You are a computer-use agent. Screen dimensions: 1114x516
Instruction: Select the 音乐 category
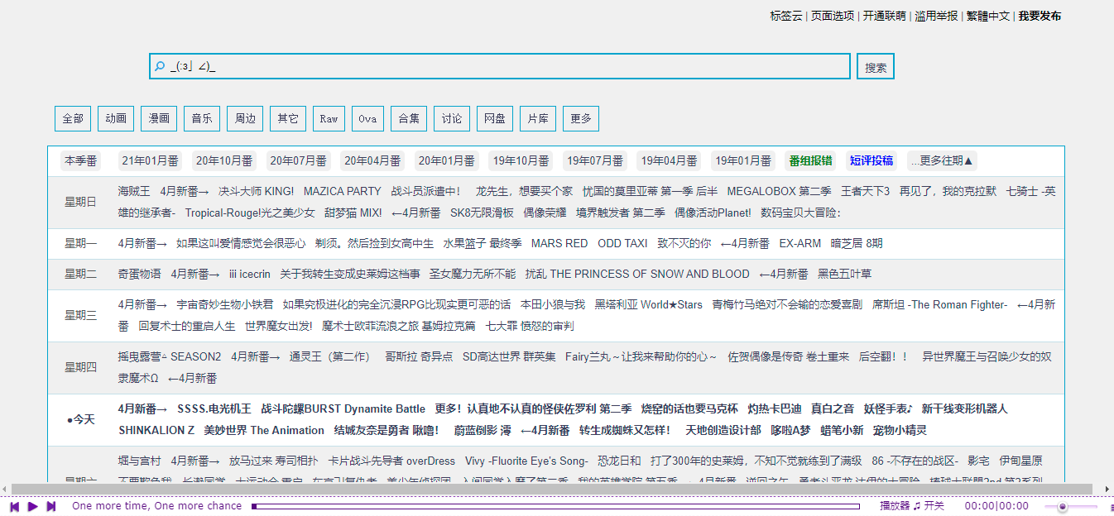tap(202, 118)
